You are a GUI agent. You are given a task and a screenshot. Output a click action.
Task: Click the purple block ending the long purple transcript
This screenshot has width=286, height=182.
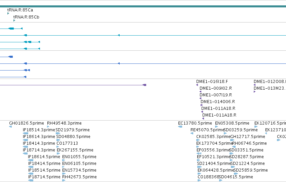[x=144, y=85]
